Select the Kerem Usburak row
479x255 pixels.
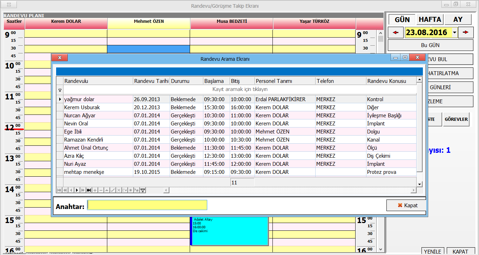[236, 107]
